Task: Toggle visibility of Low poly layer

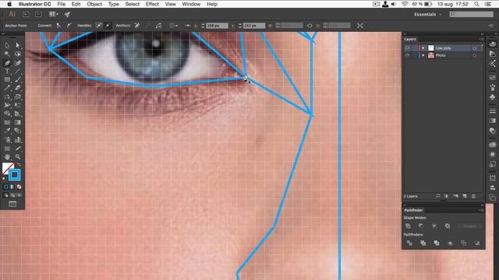Action: tap(407, 48)
